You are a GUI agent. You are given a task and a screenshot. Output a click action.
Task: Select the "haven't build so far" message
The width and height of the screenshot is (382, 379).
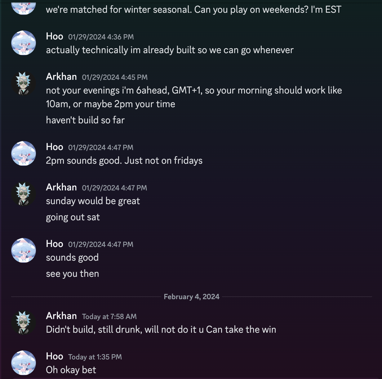[85, 120]
